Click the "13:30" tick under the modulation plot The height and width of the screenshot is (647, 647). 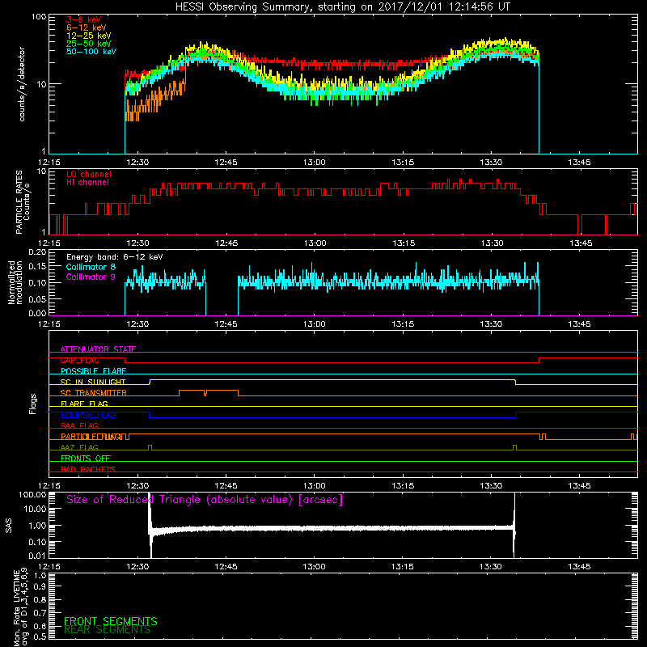(491, 324)
